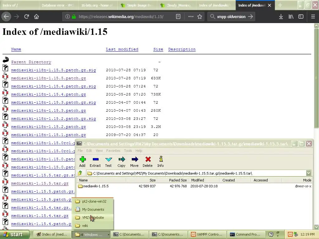The height and width of the screenshot is (239, 319).
Task: Show the Firefox sidebars
Action: [301, 17]
